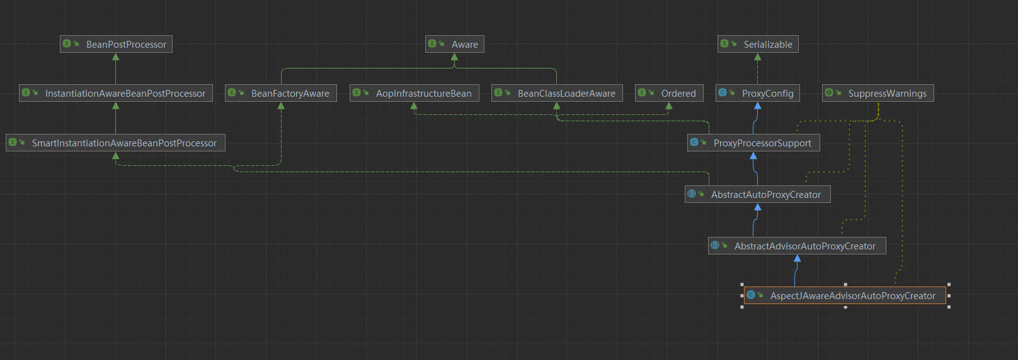
Task: Click the bottom-left resize handle of selected node
Action: (x=742, y=307)
